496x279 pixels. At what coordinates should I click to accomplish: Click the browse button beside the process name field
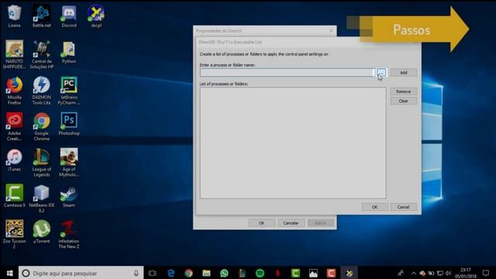[381, 73]
